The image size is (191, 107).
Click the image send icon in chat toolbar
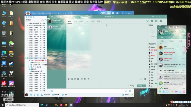[x=85, y=79]
